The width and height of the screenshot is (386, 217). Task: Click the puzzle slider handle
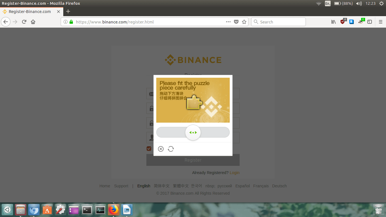pyautogui.click(x=193, y=133)
